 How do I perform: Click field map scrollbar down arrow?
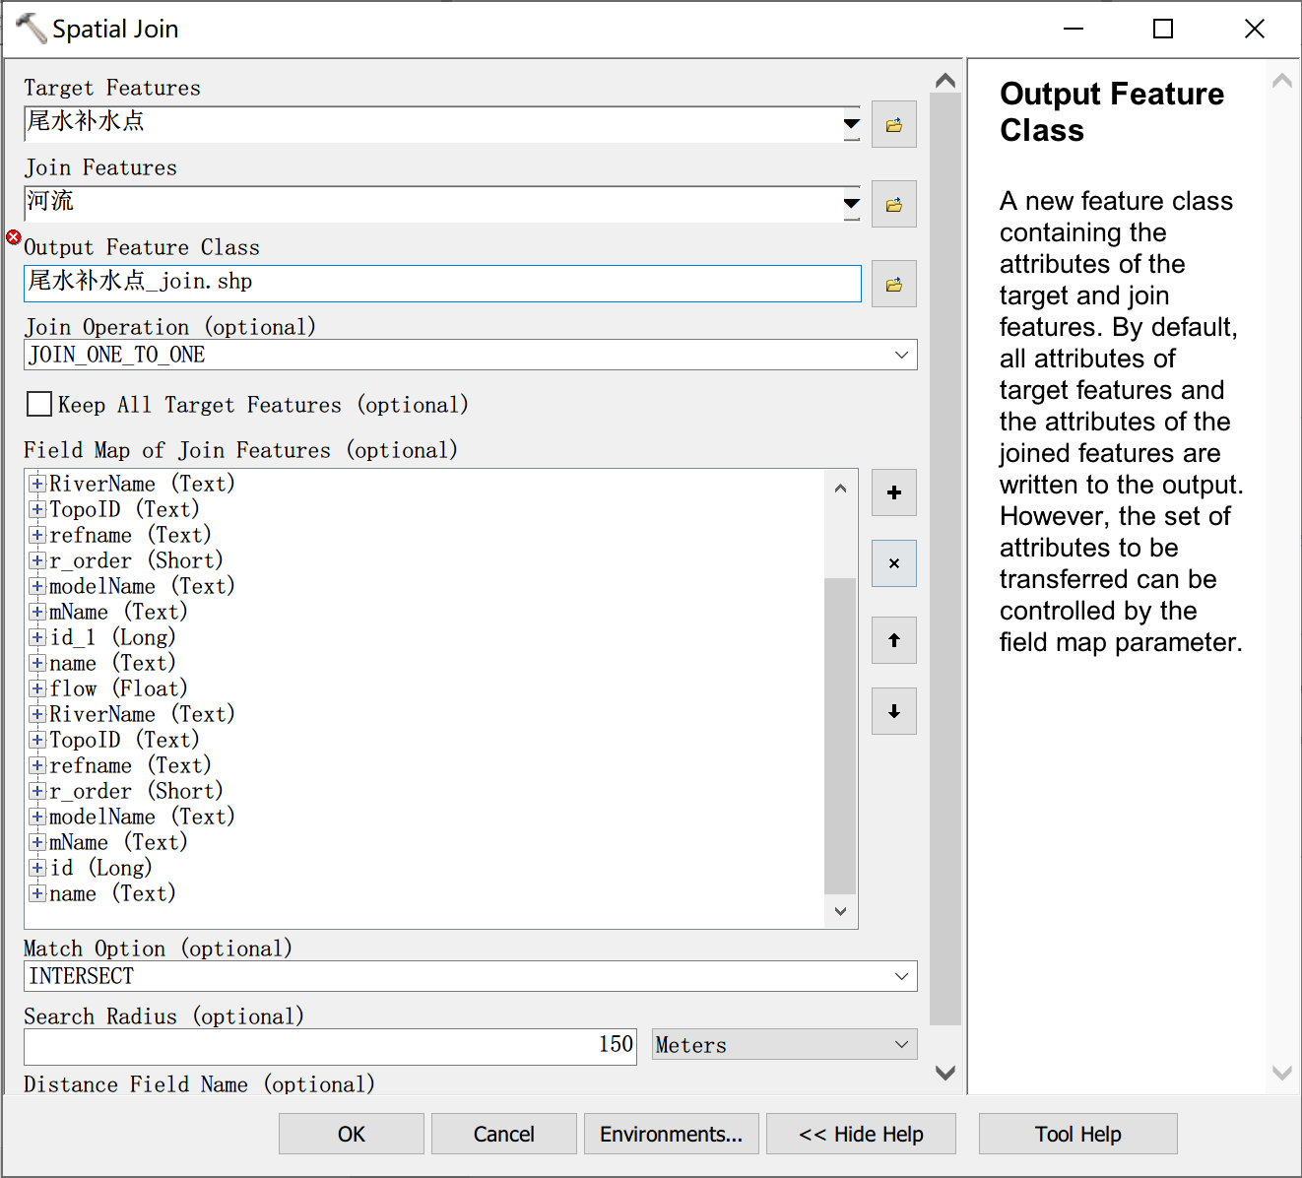point(840,911)
